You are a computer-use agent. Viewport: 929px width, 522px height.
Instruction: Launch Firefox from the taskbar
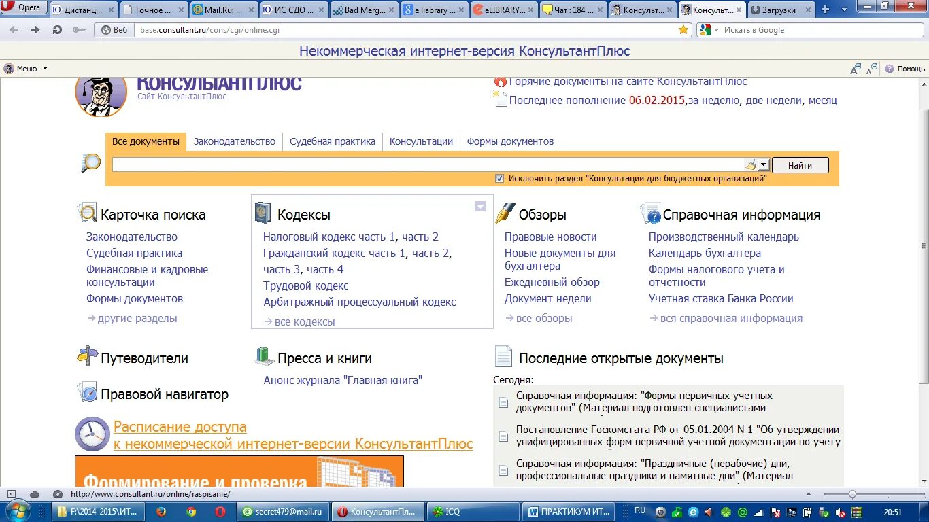click(x=161, y=512)
